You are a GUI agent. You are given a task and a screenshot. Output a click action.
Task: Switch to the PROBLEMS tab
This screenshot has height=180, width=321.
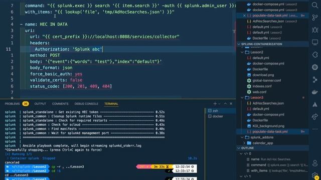12,103
